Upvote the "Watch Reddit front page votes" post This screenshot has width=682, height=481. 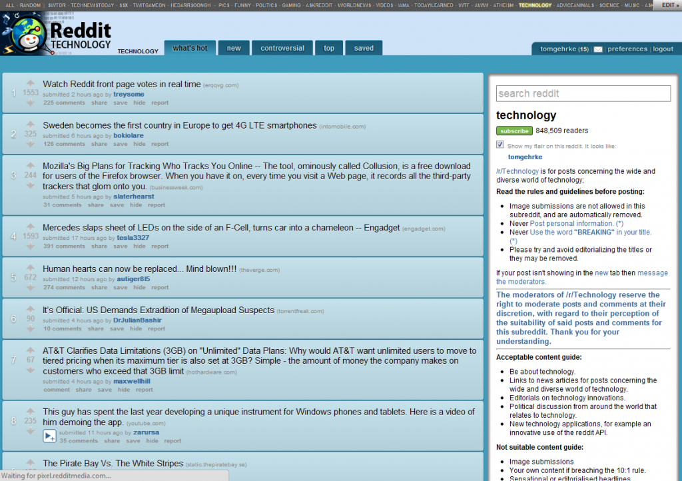(x=30, y=83)
